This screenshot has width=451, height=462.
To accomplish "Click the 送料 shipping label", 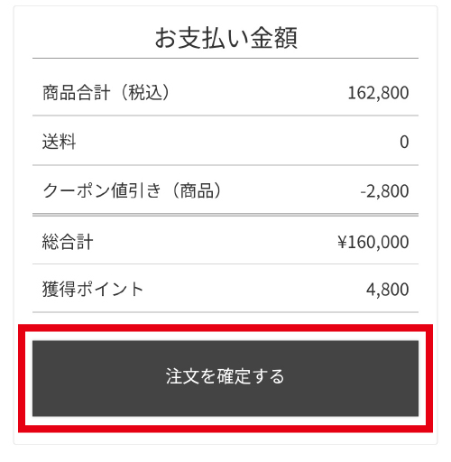I will [x=59, y=142].
